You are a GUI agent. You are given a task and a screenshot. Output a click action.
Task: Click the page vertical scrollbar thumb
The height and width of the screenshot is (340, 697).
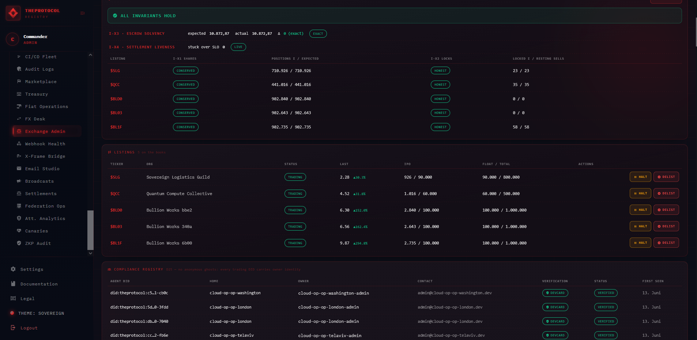tap(696, 31)
